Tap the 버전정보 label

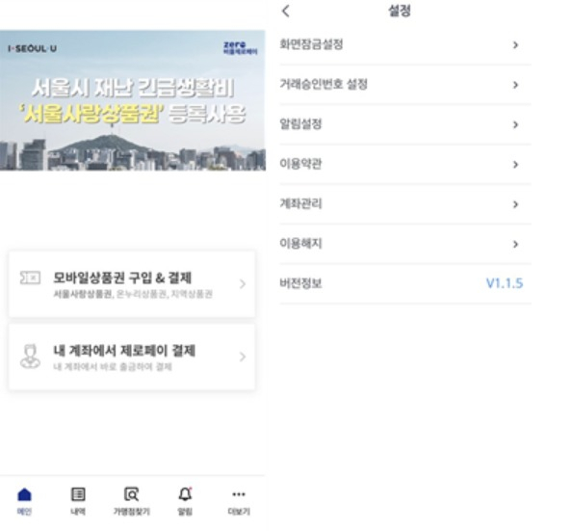click(x=300, y=283)
